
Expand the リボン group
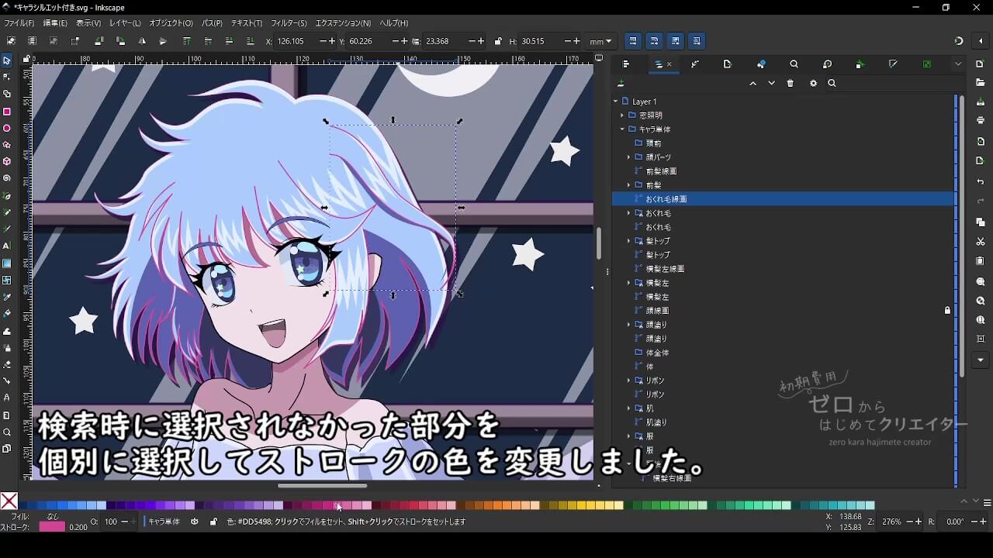tap(629, 381)
